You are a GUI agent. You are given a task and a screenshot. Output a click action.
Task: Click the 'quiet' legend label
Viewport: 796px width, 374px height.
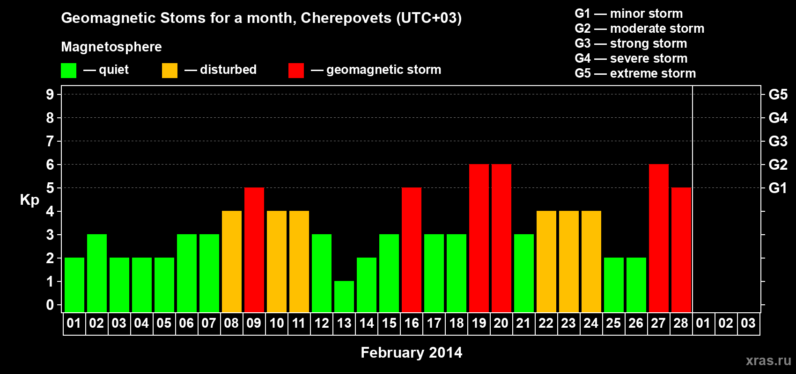pyautogui.click(x=114, y=70)
